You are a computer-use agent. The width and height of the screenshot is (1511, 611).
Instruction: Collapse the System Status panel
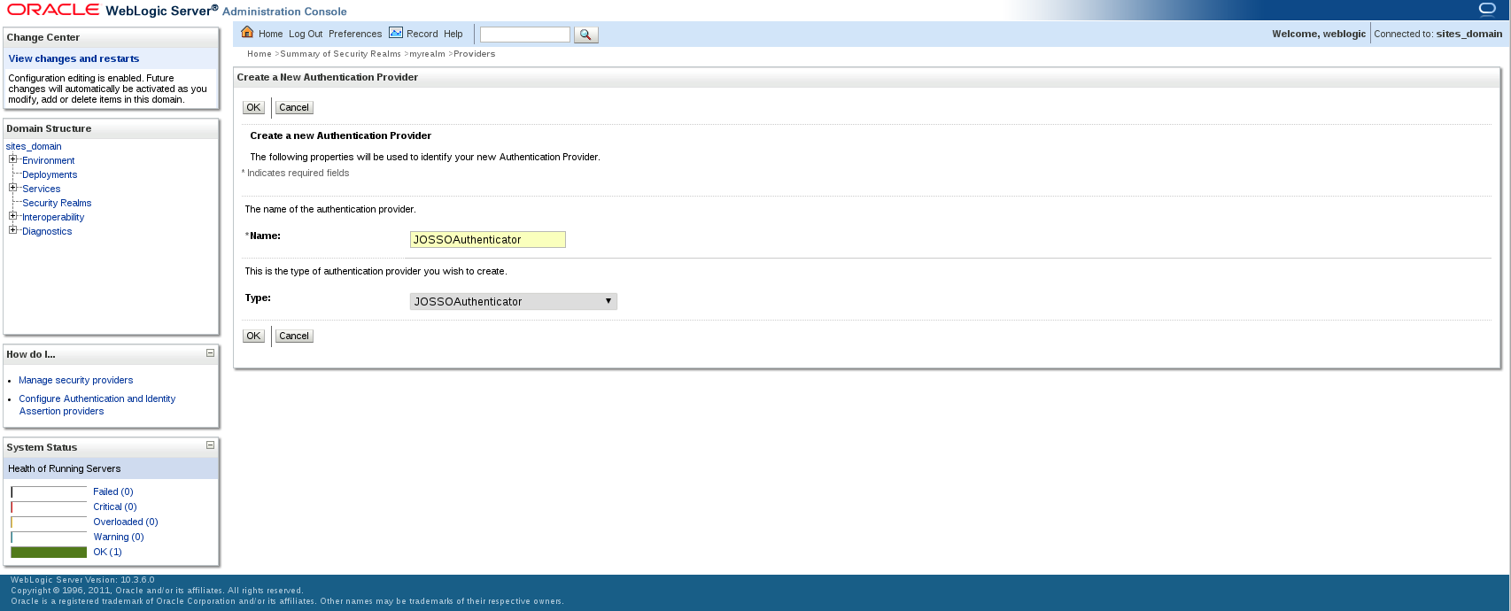[210, 445]
